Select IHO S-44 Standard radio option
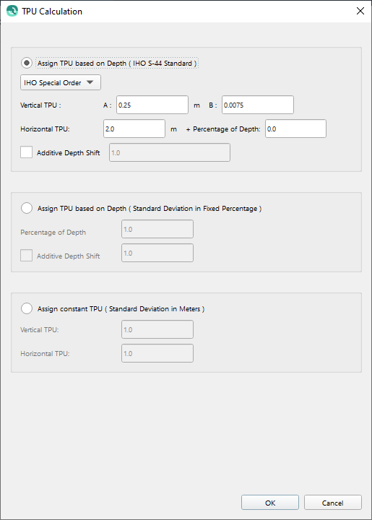Screen dimensions: 372x520 click(27, 63)
